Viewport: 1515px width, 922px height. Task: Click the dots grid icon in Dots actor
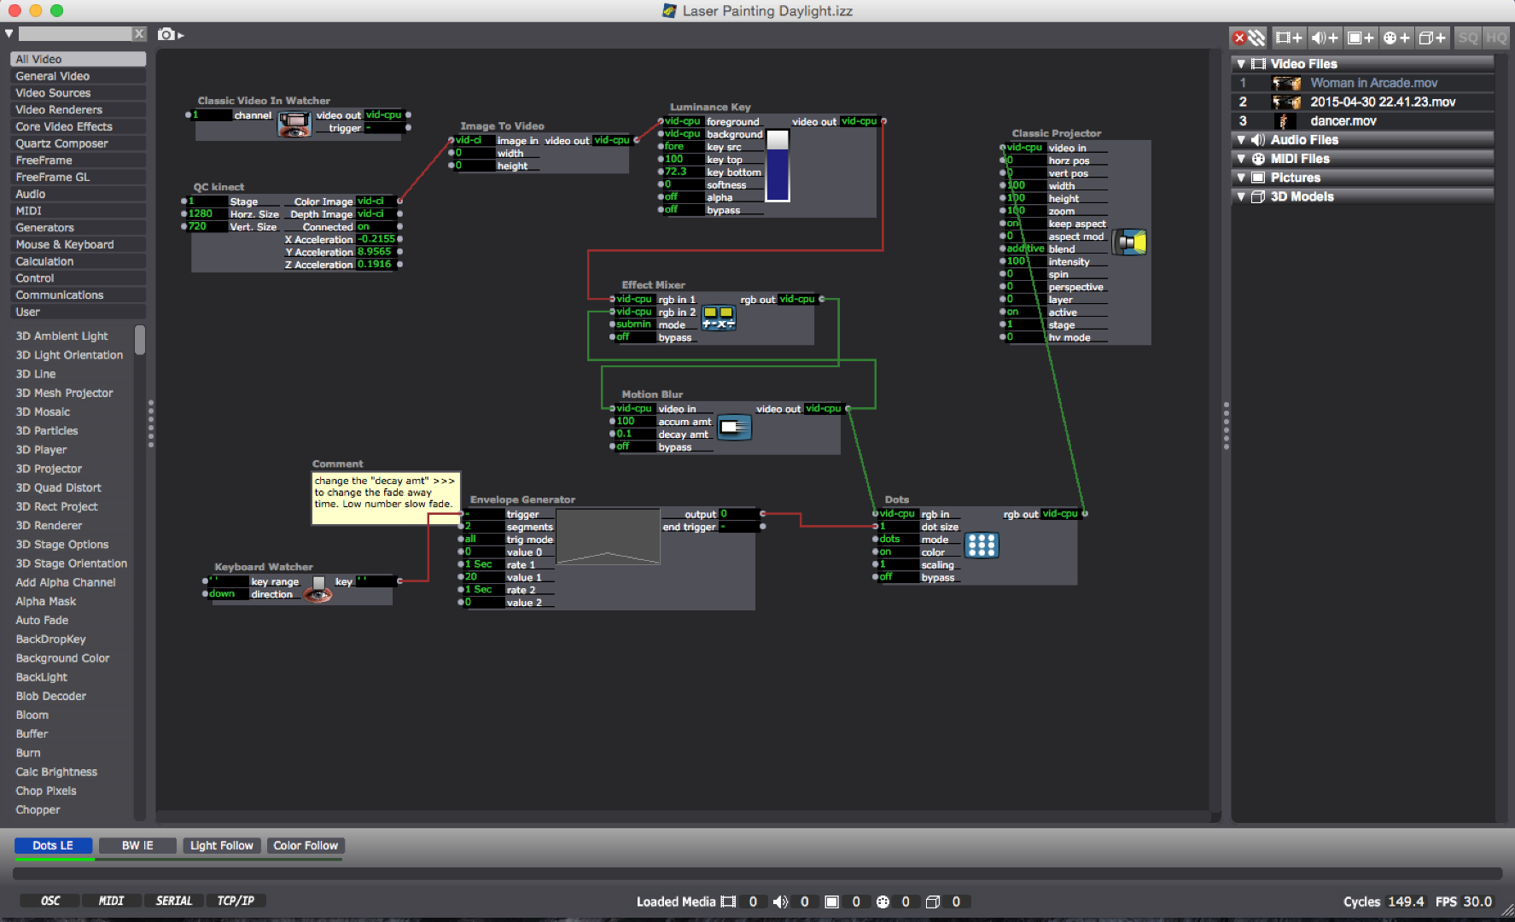click(x=981, y=546)
